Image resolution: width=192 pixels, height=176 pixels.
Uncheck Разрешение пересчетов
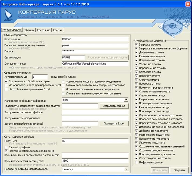(x=136, y=99)
